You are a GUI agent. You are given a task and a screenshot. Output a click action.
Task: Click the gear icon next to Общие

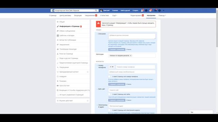pos(58,22)
